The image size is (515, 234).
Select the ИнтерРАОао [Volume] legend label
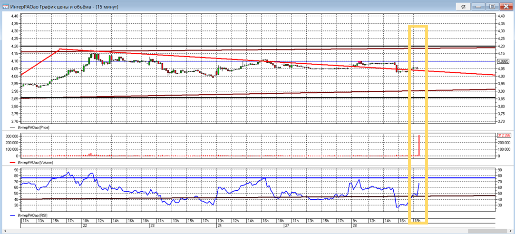pos(35,162)
